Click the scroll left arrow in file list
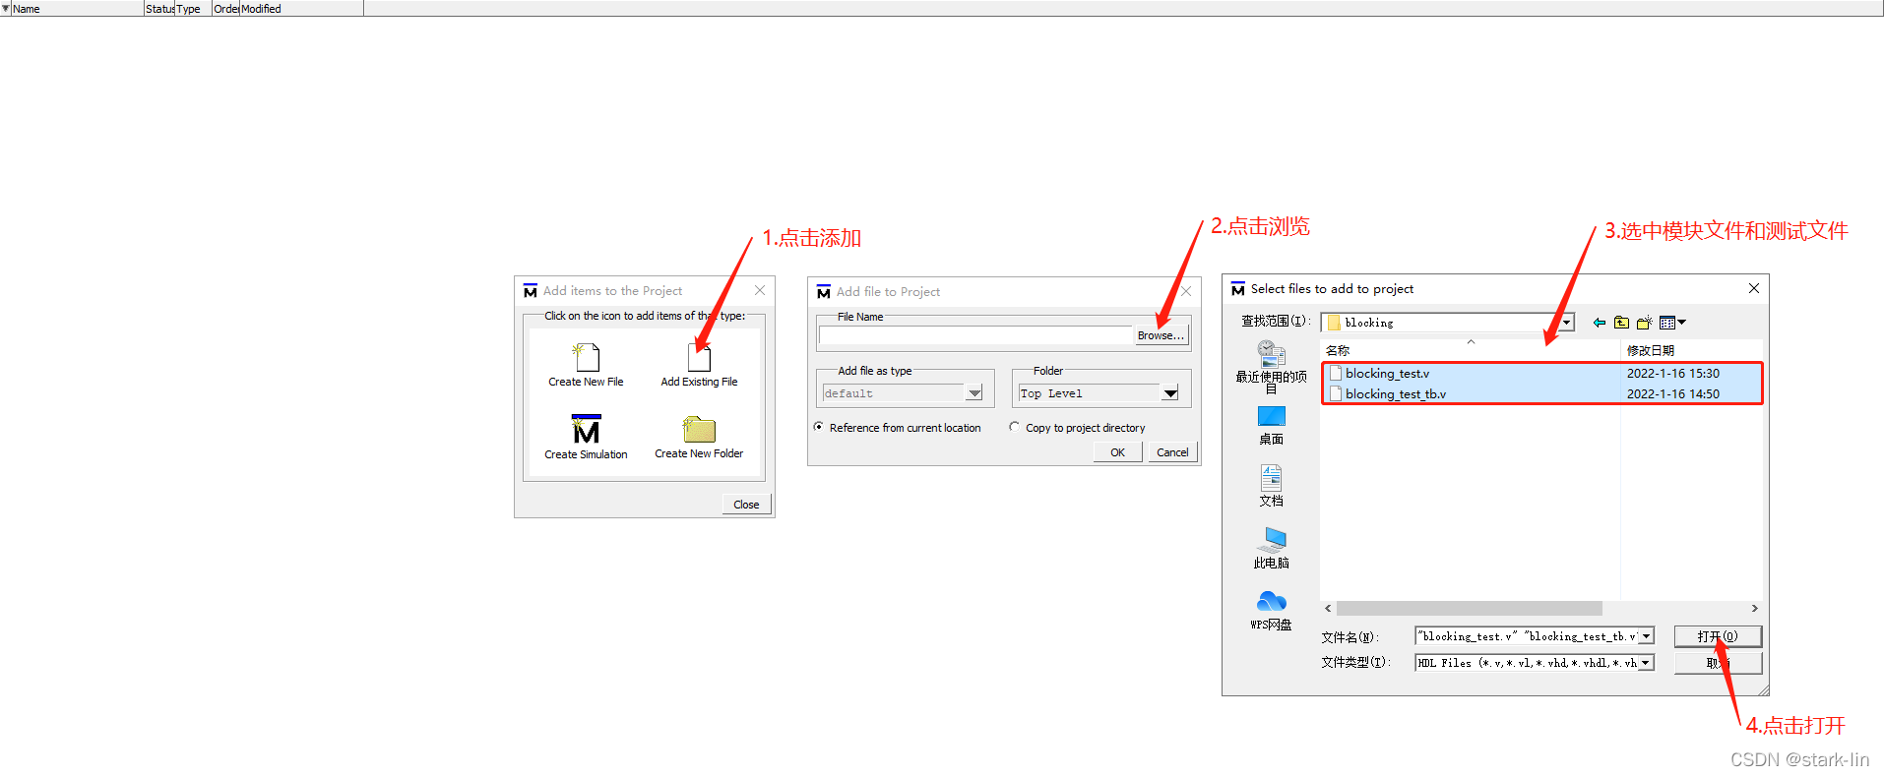The width and height of the screenshot is (1884, 776). 1328,609
